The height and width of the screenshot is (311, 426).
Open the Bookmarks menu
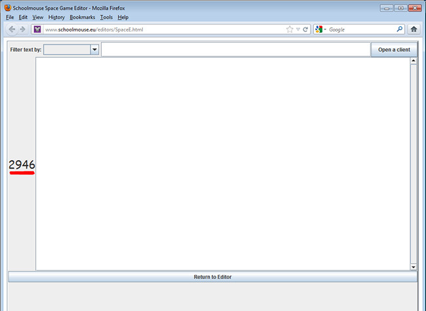pyautogui.click(x=83, y=17)
